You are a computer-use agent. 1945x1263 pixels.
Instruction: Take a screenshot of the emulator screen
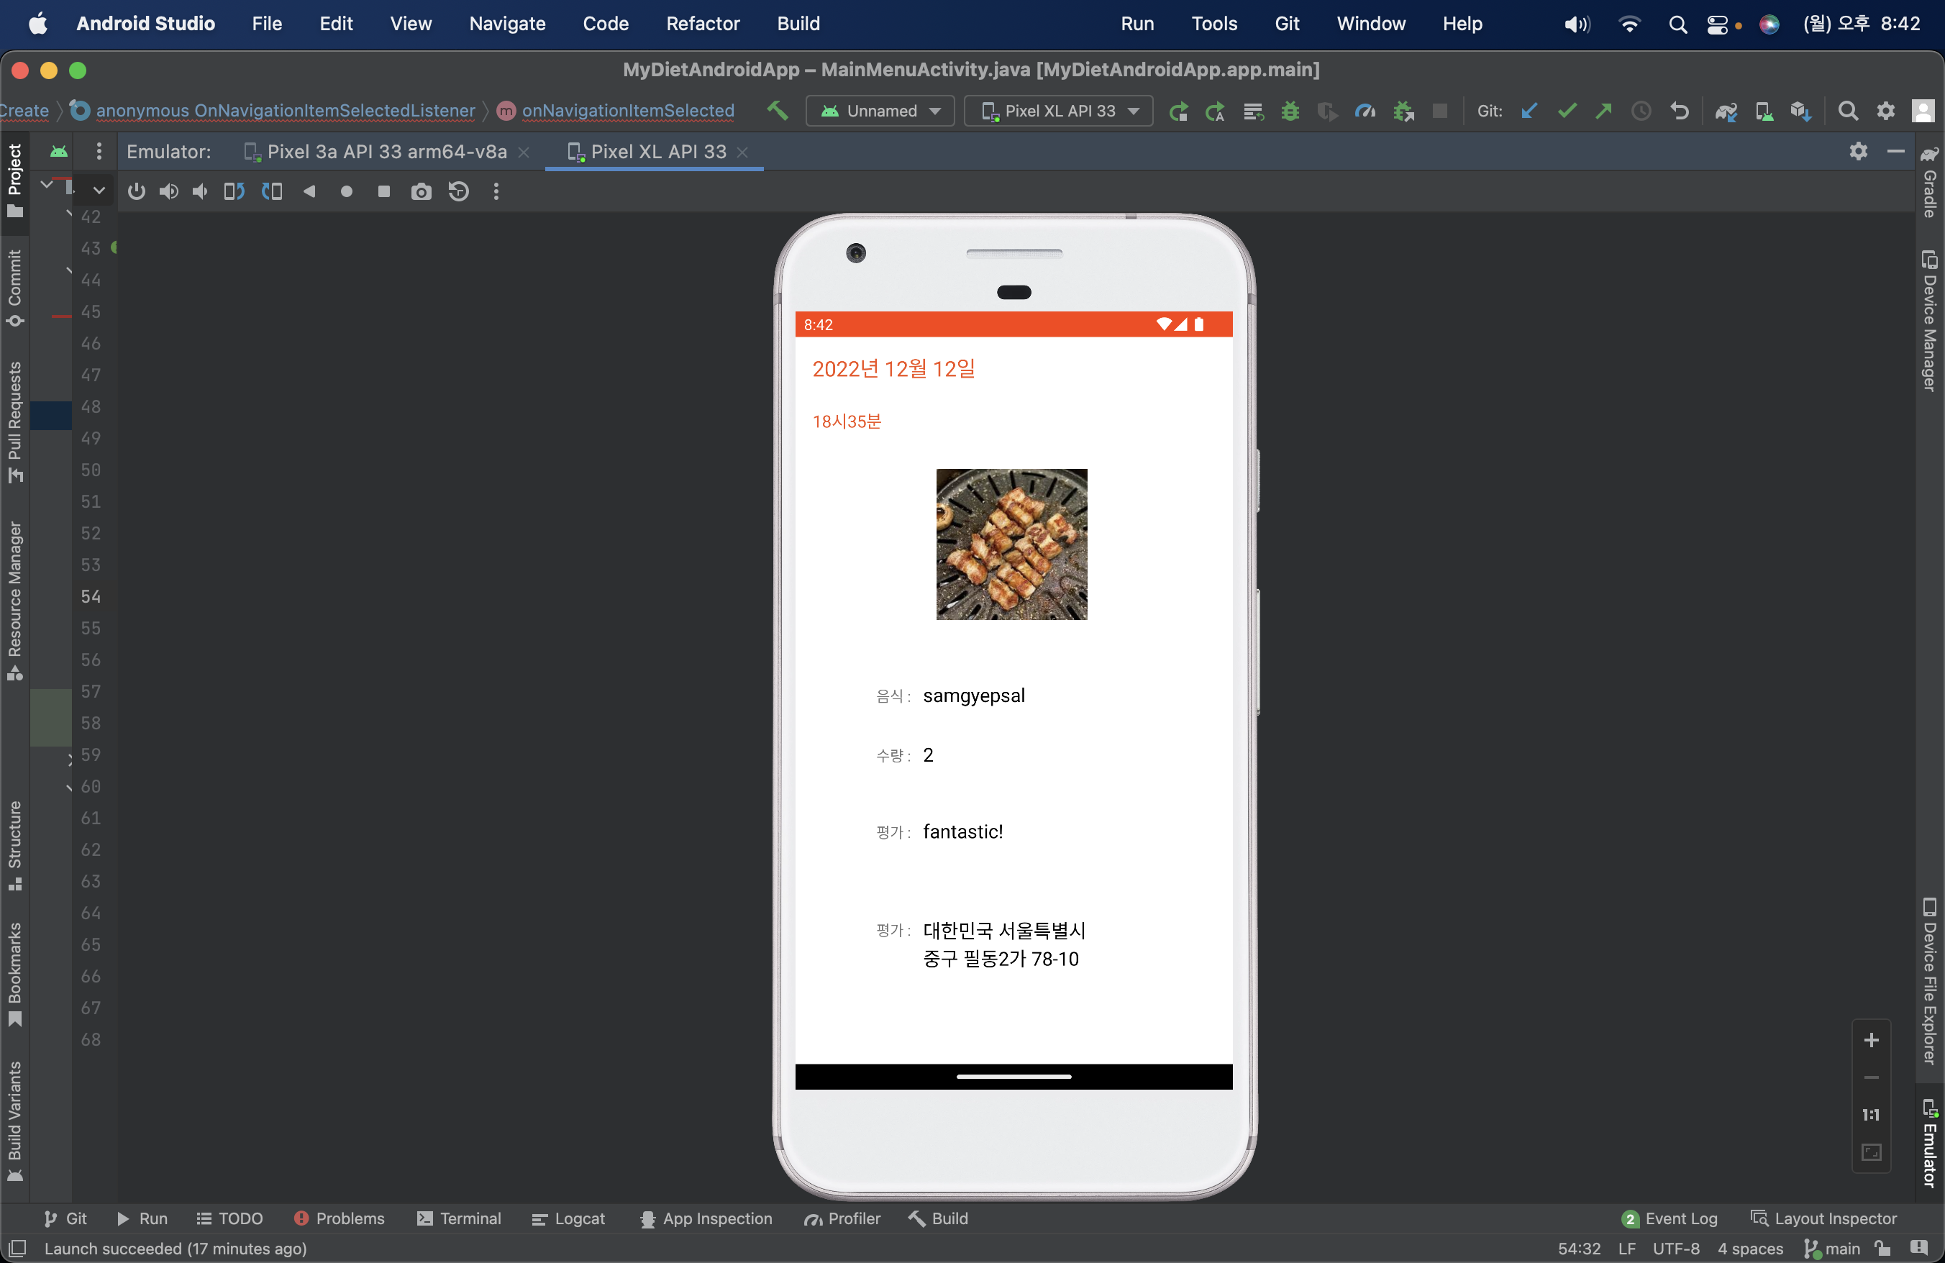(422, 191)
